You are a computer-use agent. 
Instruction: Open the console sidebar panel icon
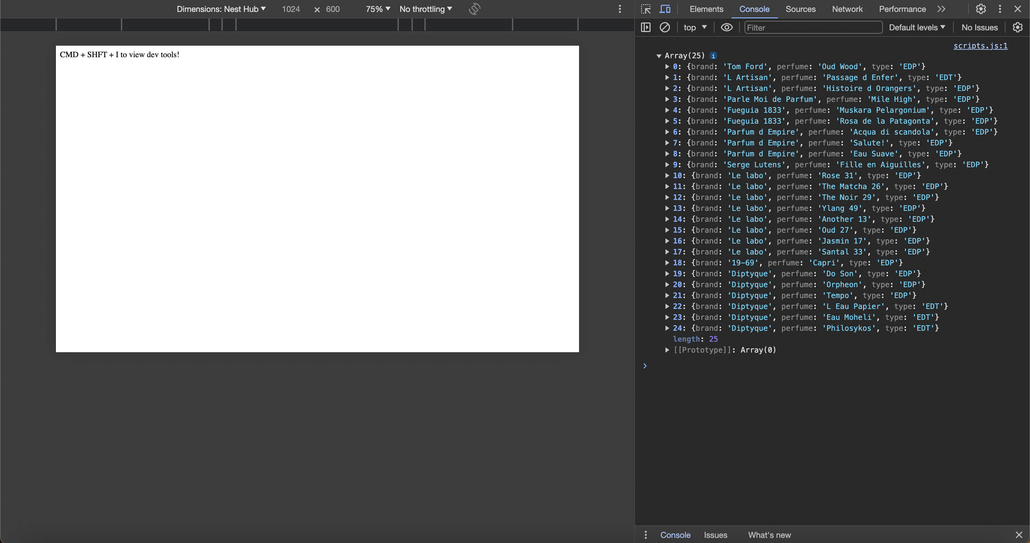646,27
